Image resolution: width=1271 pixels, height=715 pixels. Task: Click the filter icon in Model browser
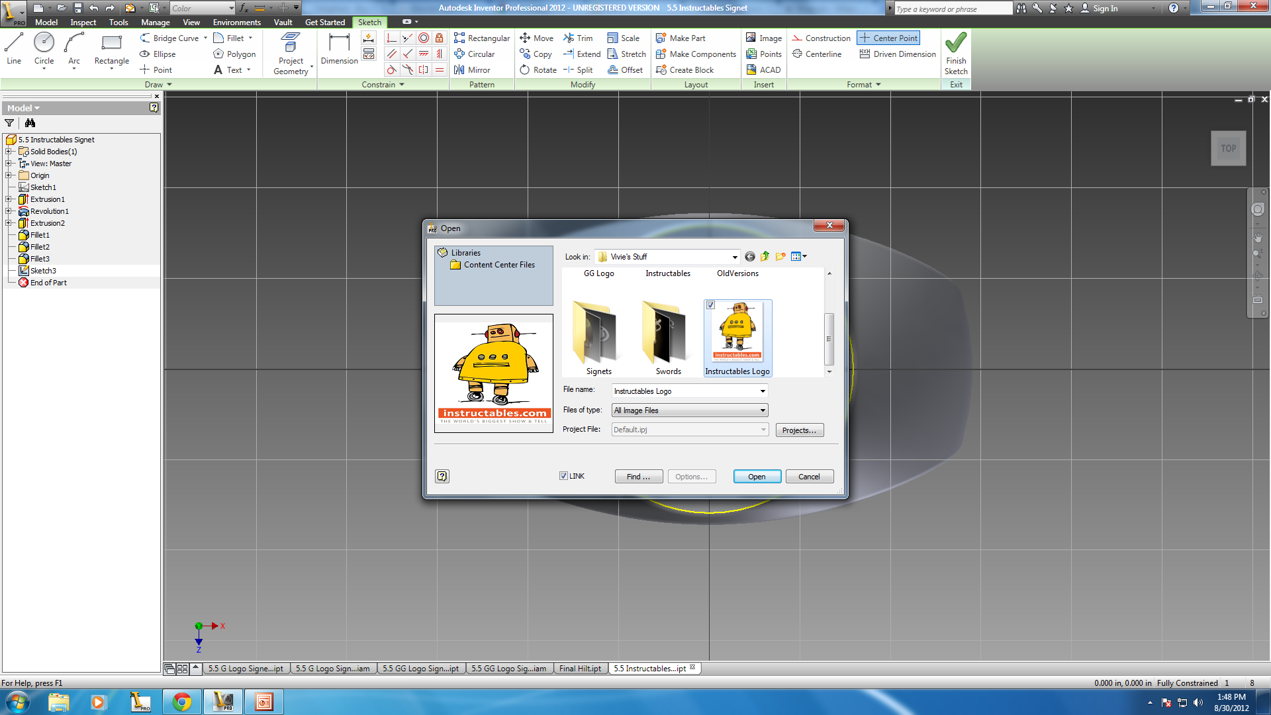tap(9, 122)
